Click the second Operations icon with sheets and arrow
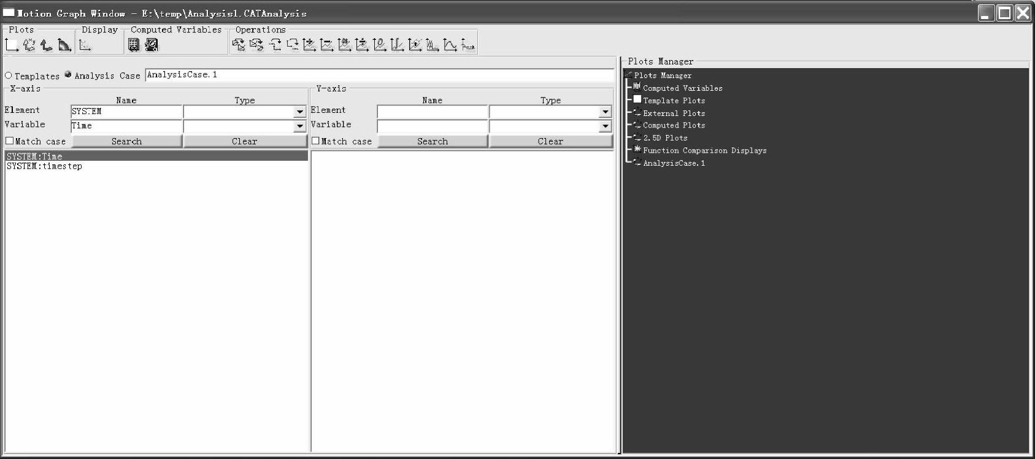The image size is (1035, 459). coord(256,45)
